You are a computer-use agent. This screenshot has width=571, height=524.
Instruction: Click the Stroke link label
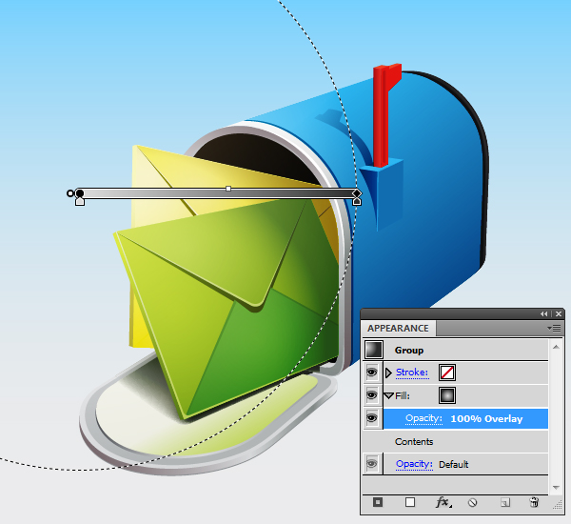tap(412, 373)
